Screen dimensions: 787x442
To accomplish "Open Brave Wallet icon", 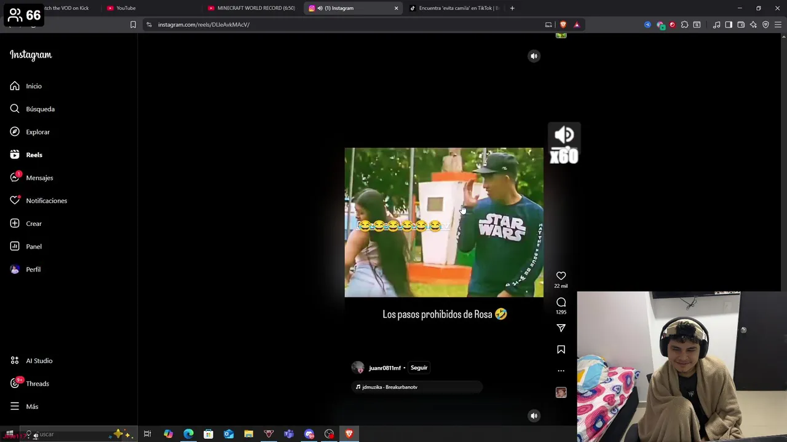I will tap(741, 25).
